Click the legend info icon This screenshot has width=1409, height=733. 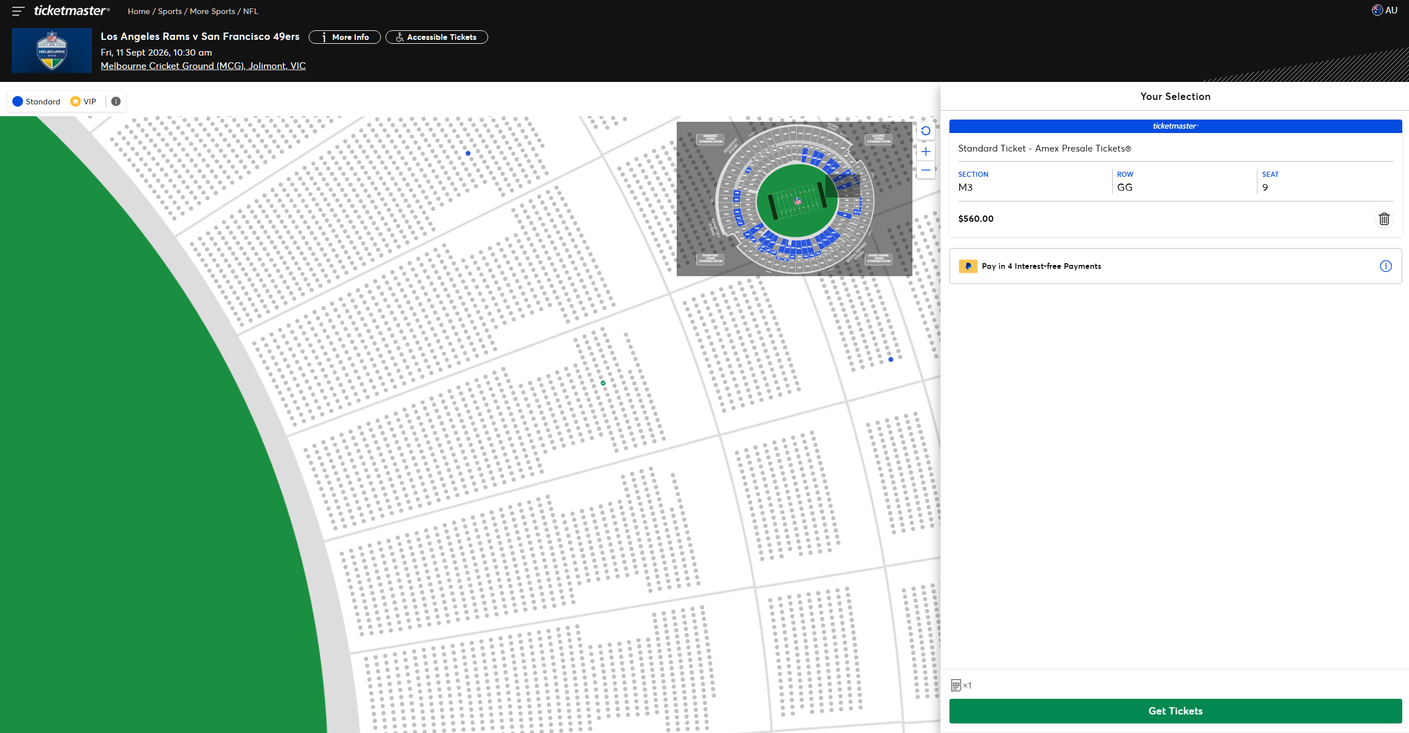coord(116,102)
